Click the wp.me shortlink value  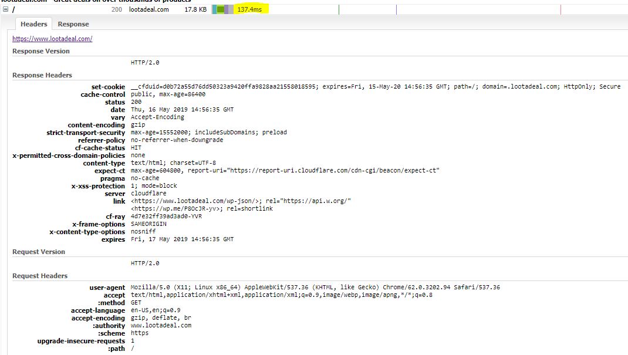[201, 208]
